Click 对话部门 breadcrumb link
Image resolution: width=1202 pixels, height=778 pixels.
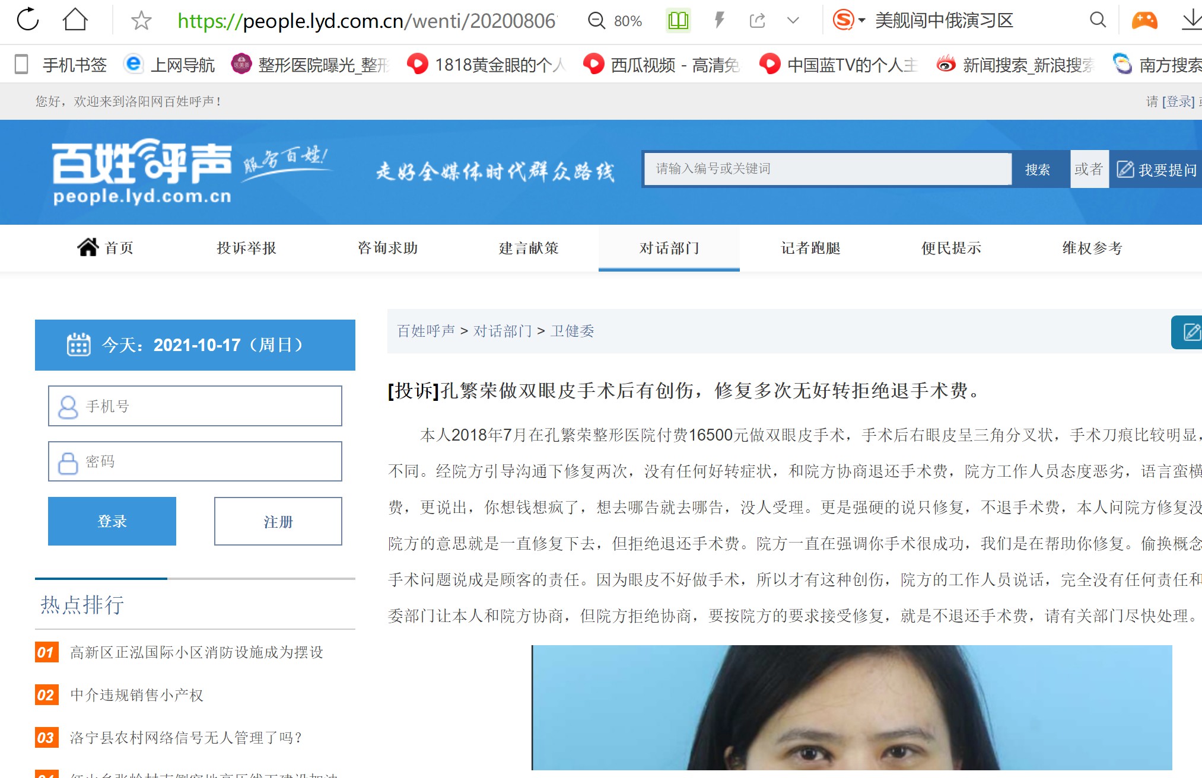503,331
